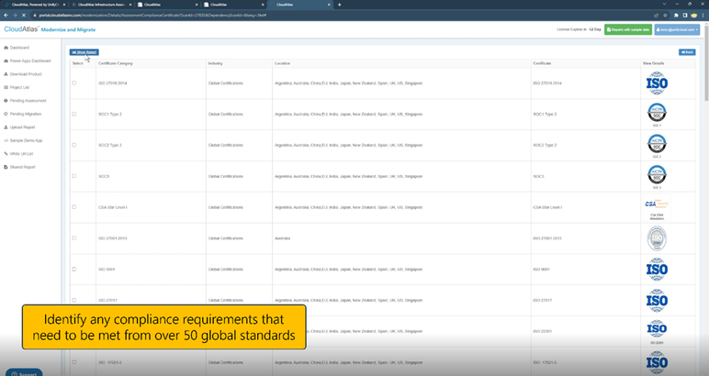709x376 pixels.
Task: Check the ISO 9001 row checkbox
Action: point(74,269)
